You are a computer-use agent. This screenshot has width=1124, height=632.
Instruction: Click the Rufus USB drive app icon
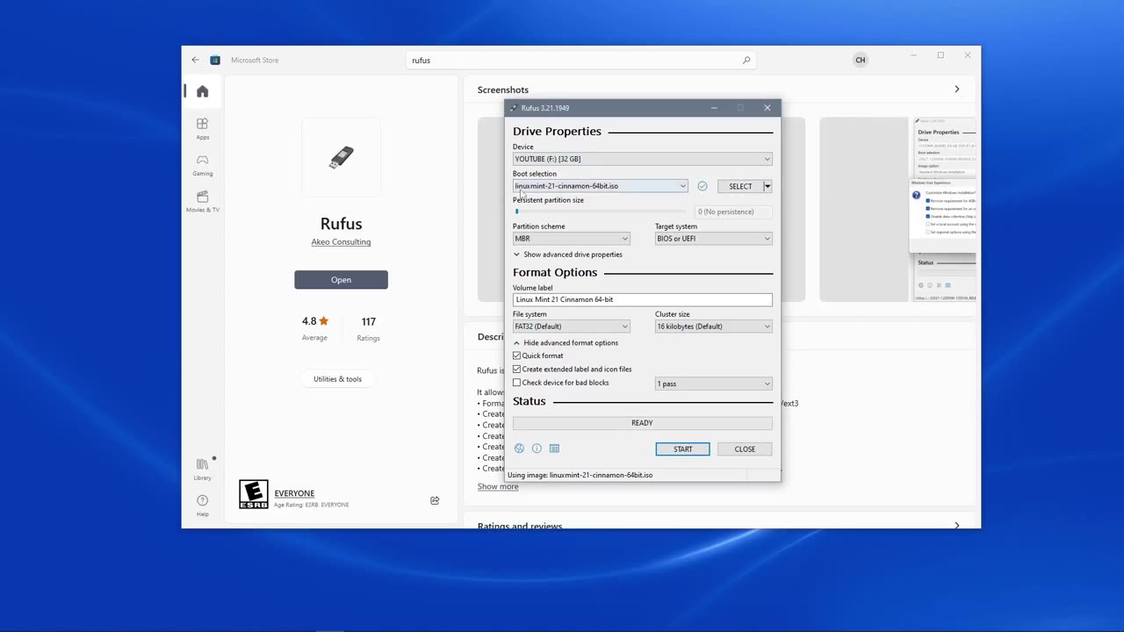[342, 157]
